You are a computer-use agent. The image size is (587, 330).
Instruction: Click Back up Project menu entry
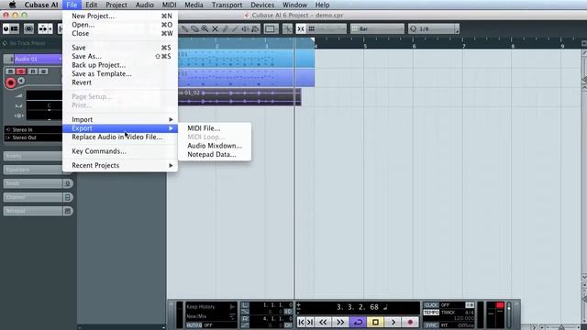(x=120, y=65)
